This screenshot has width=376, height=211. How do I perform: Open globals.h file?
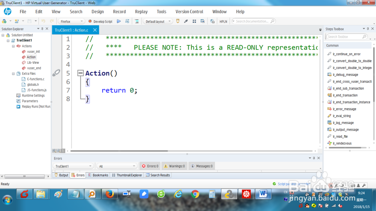(x=33, y=84)
